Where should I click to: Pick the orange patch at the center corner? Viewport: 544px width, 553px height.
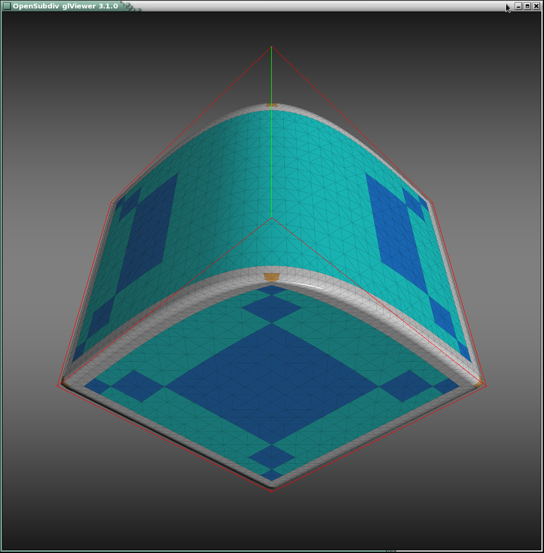click(x=271, y=276)
